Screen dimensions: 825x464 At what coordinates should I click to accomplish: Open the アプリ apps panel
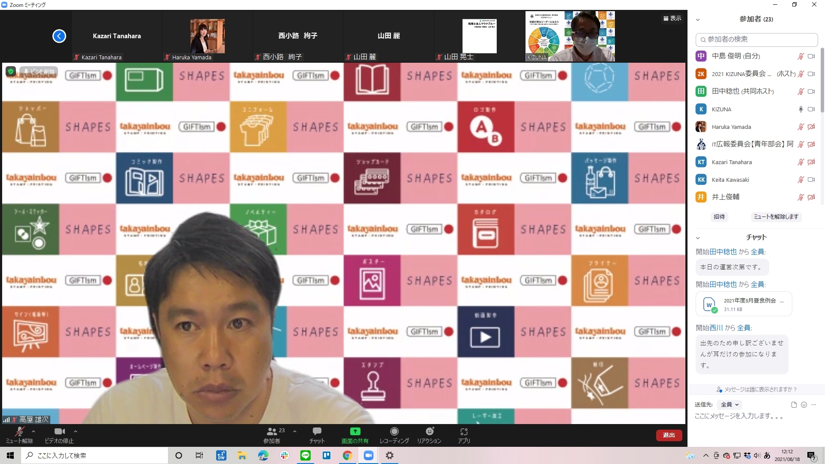tap(464, 434)
